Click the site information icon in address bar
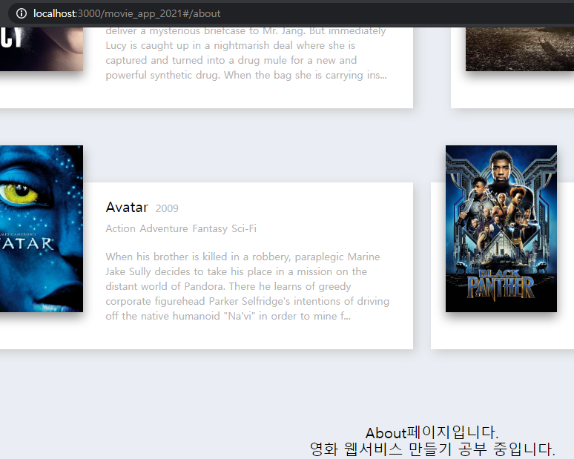 [x=22, y=13]
